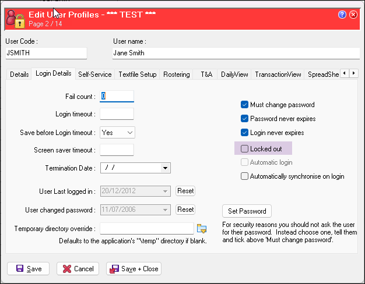The image size is (365, 284).
Task: Browse for temporary directory folder icon
Action: click(x=202, y=228)
